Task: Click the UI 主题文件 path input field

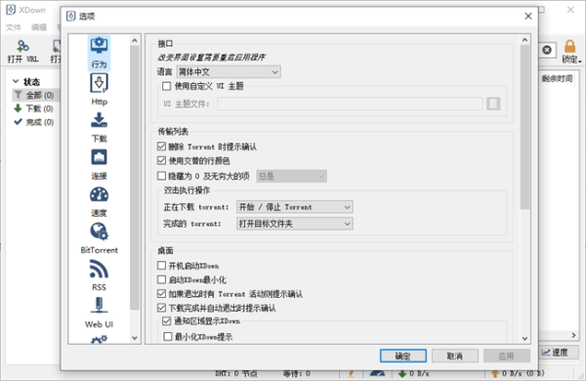Action: pyautogui.click(x=350, y=104)
